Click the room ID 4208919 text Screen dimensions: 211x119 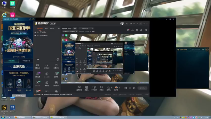tap(88, 31)
